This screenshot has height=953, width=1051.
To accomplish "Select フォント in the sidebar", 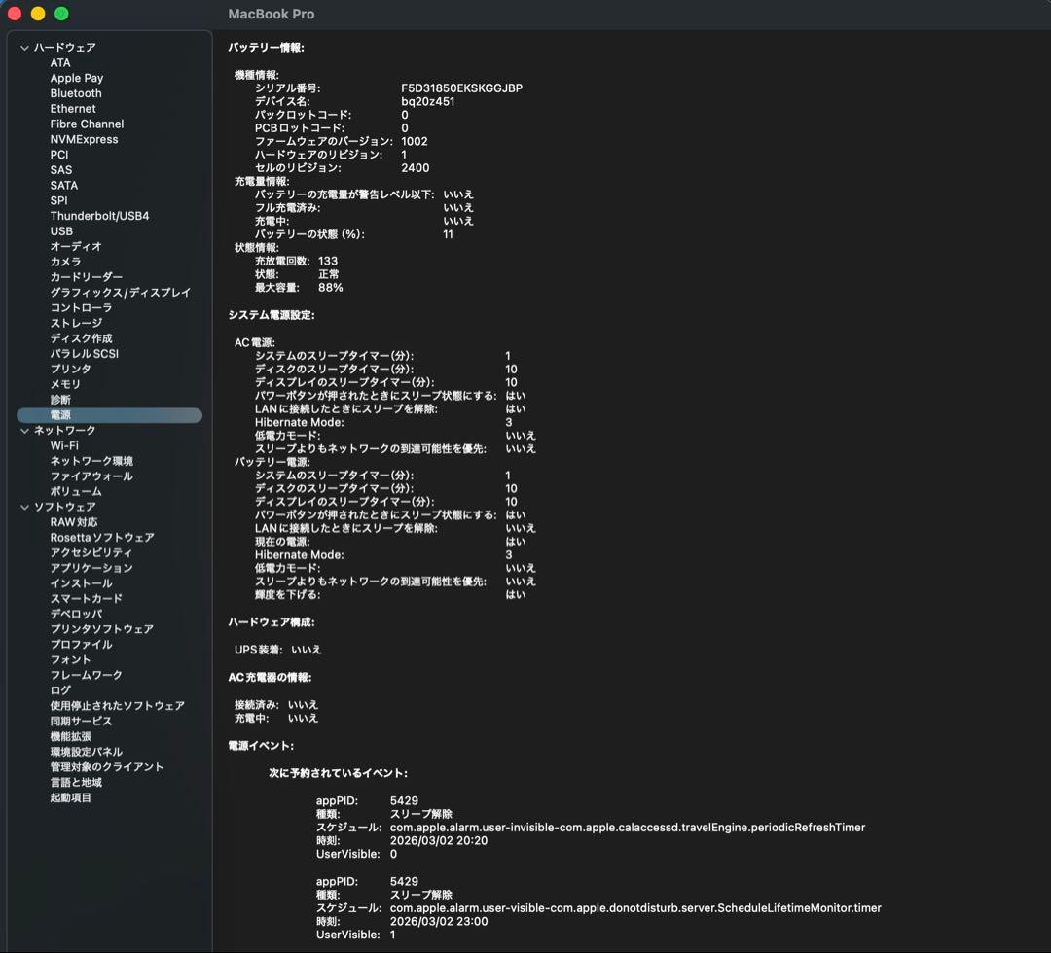I will click(70, 660).
